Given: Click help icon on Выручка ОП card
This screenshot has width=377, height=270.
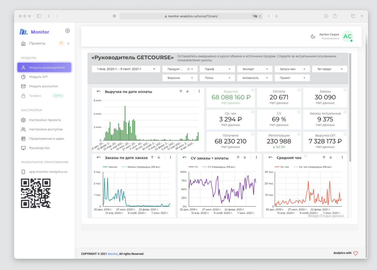Looking at the screenshot, I should coord(345,134).
